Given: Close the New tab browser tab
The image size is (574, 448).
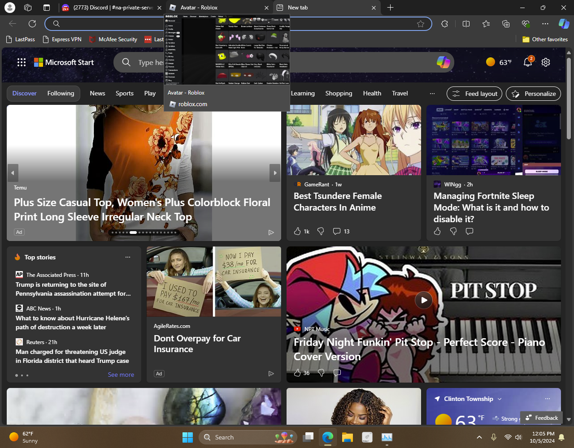Looking at the screenshot, I should [374, 8].
